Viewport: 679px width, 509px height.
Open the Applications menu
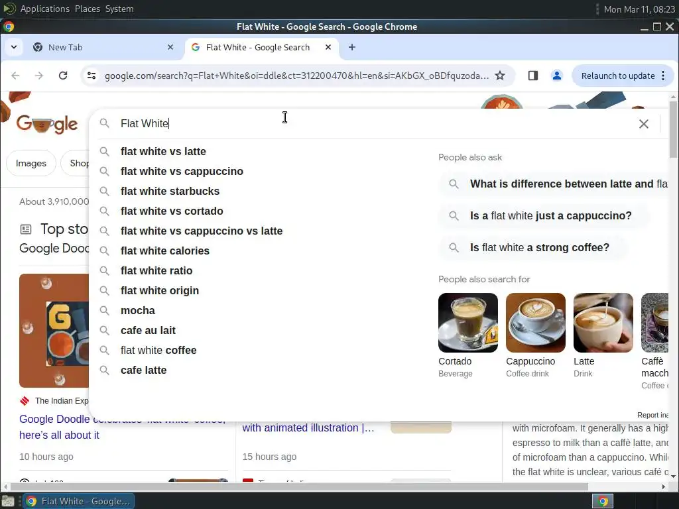click(x=44, y=9)
